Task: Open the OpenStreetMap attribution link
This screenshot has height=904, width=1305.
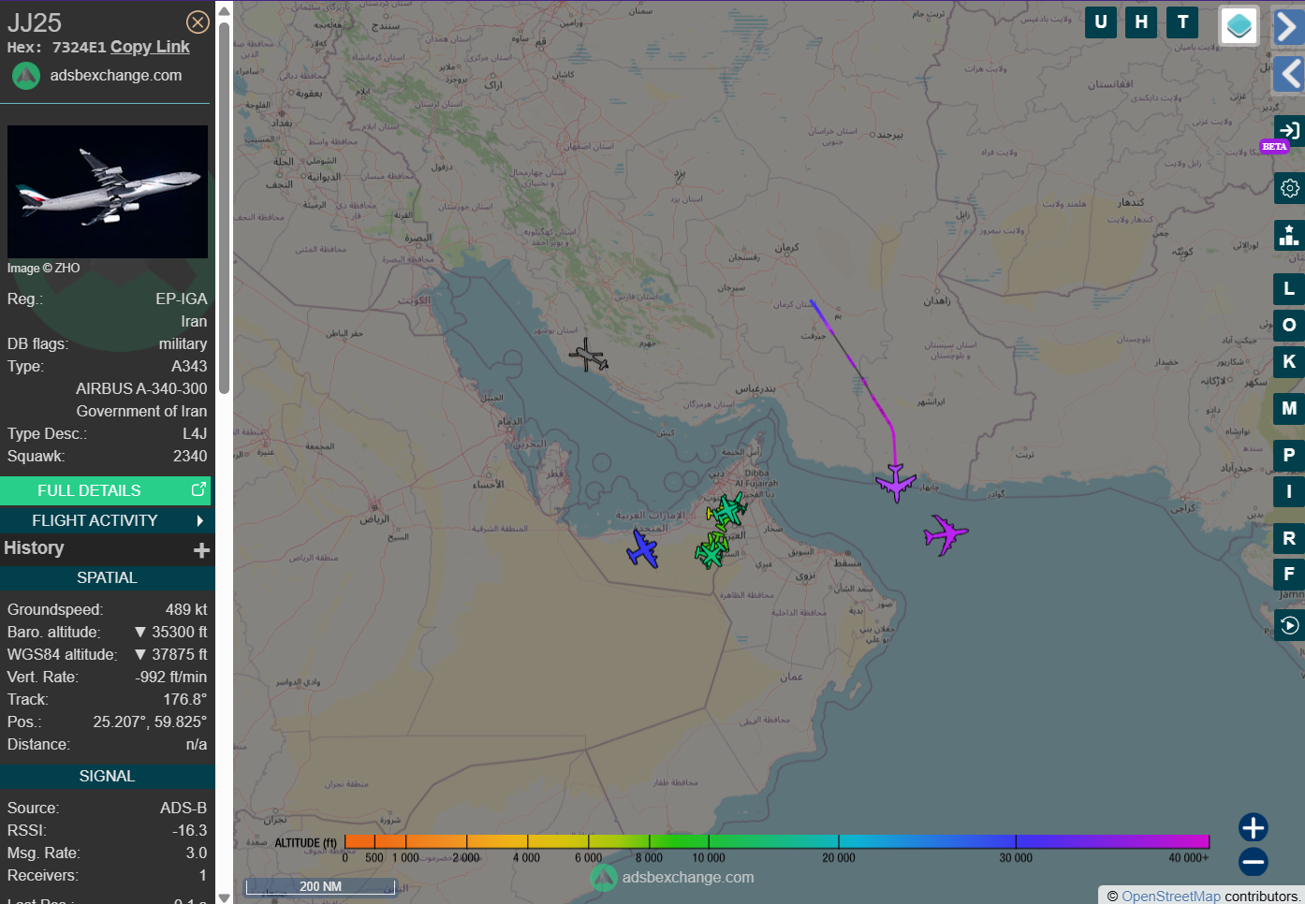Action: click(x=1171, y=896)
